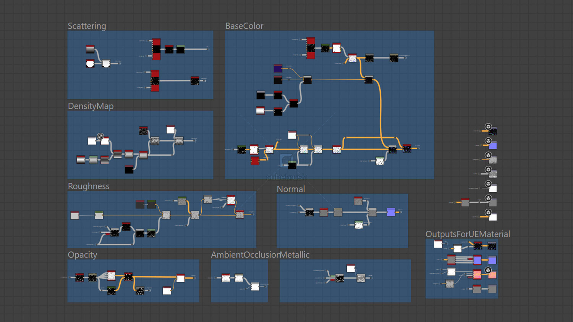
Task: Click cube badge on the dark speckled output node
Action: tap(488, 127)
